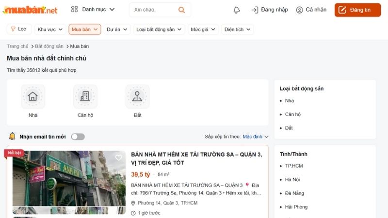This screenshot has height=218, width=388.
Task: Click the listing description address text
Action: [196, 189]
